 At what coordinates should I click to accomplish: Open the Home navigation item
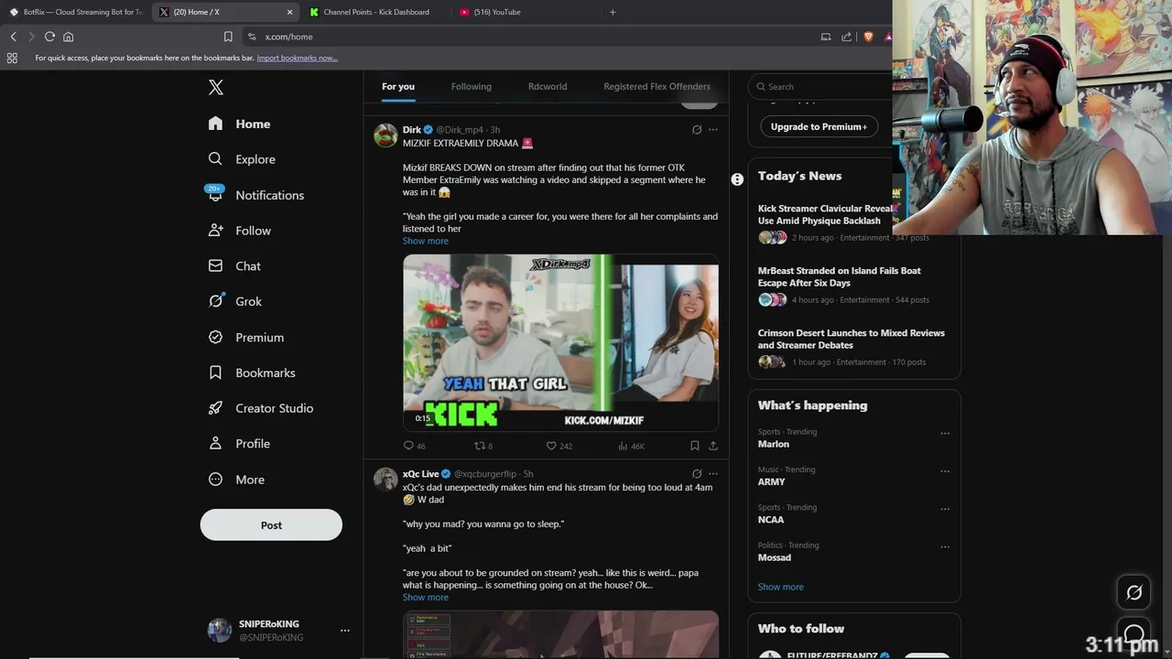tap(239, 124)
